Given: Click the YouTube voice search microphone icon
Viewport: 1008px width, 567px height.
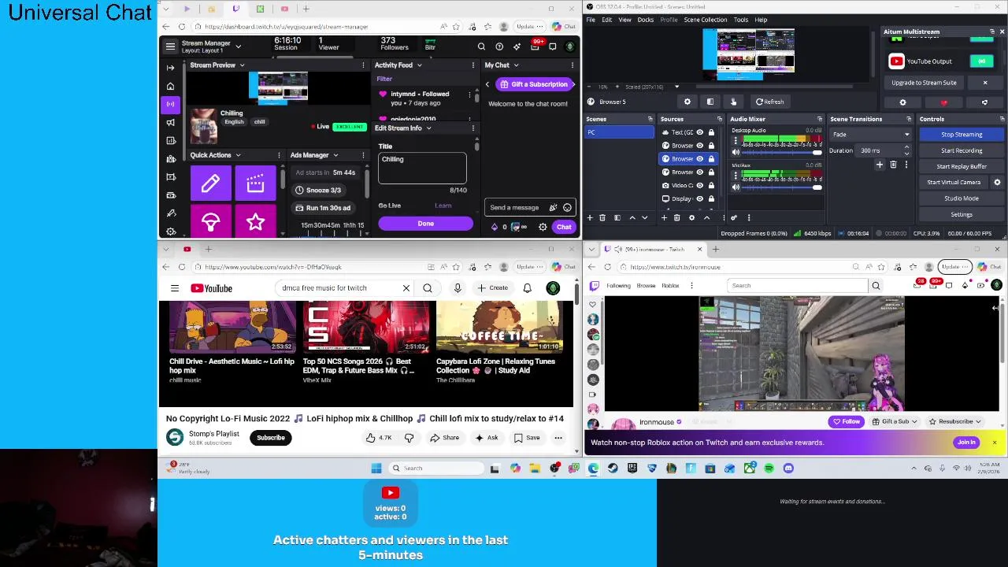Looking at the screenshot, I should tap(458, 288).
